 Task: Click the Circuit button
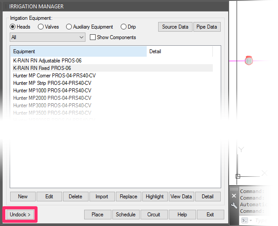(x=154, y=215)
